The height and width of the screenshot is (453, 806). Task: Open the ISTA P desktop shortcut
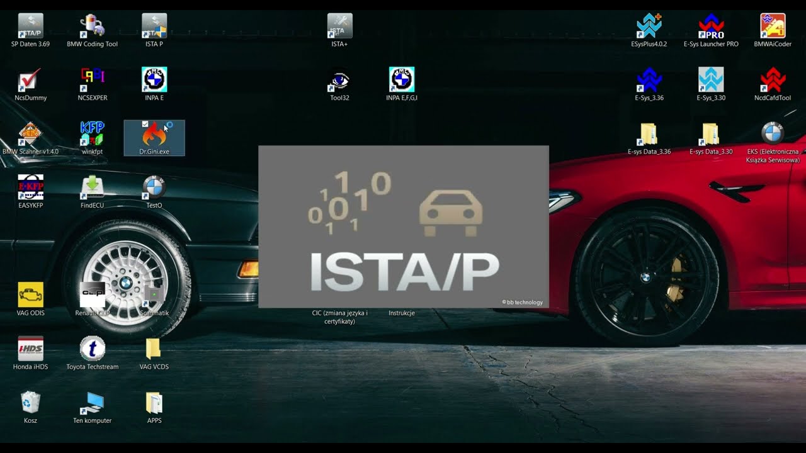coord(154,26)
